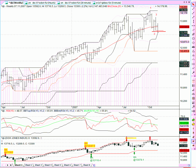
Task: Go to Sheet 3
Action: (x=38, y=165)
